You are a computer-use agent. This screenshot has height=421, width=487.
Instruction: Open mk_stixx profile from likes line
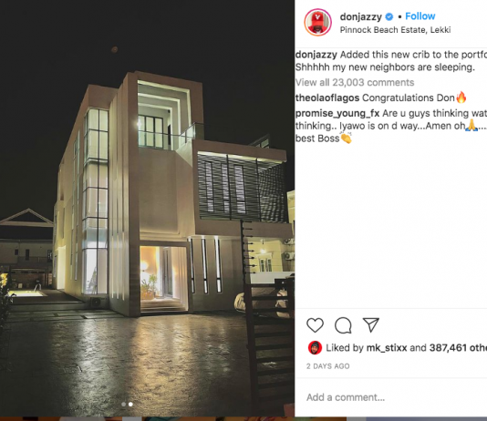point(387,348)
